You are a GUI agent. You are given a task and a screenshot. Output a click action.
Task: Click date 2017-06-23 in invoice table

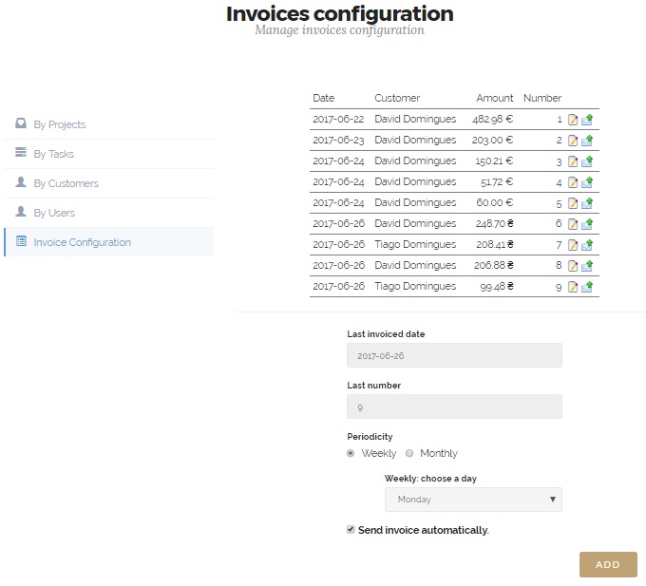coord(338,141)
